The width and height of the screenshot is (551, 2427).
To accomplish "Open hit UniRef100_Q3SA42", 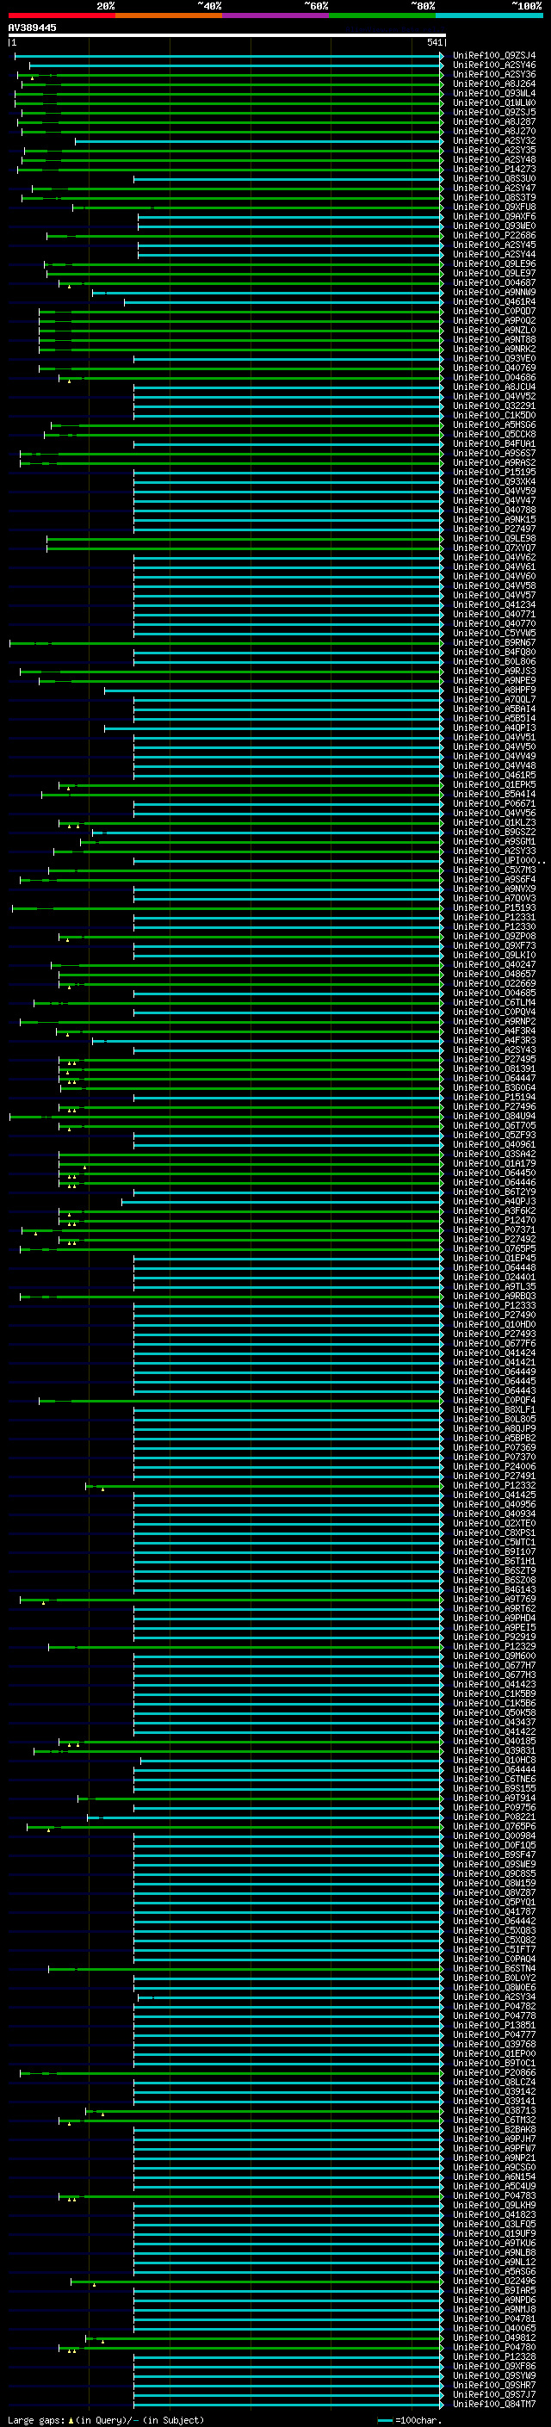I will coord(493,1155).
